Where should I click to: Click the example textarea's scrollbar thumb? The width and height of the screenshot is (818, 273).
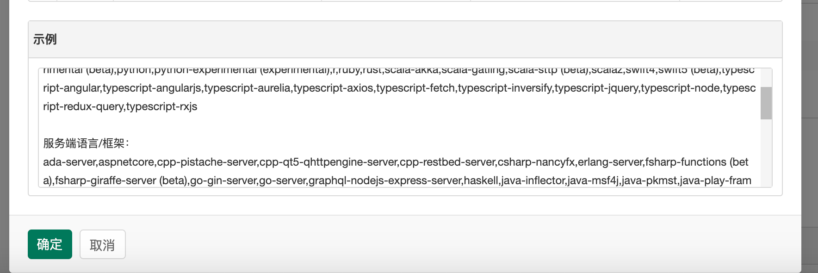766,103
